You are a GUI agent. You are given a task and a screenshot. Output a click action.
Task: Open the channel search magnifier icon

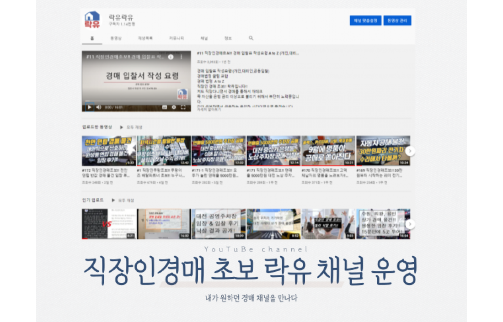pos(251,38)
